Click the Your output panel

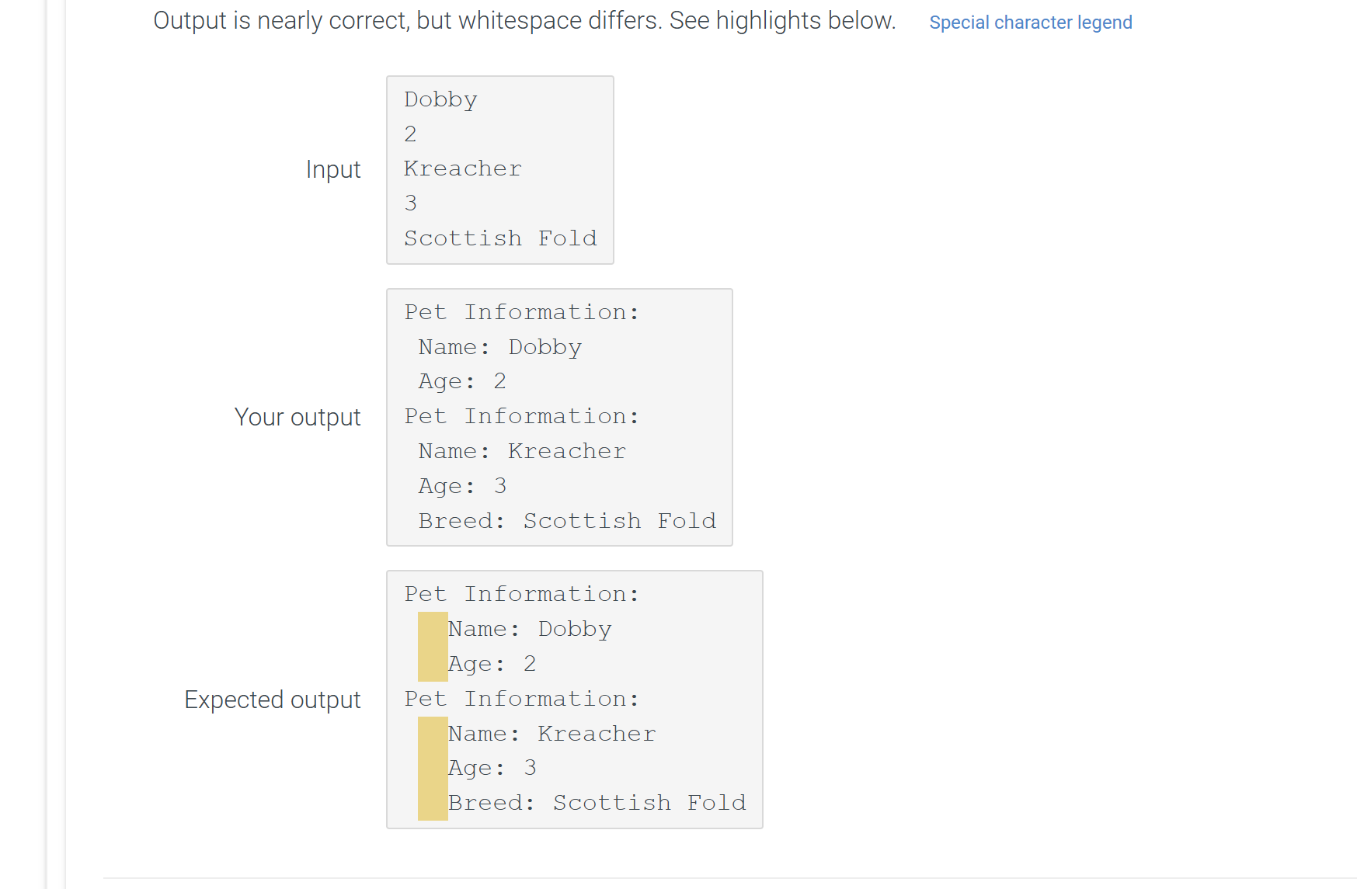pos(558,416)
